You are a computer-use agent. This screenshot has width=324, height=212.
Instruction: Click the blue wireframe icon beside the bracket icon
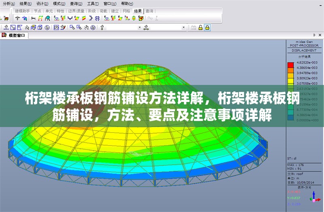(97, 18)
